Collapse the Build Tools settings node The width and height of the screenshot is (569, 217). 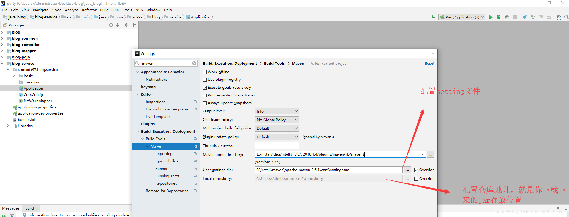[143, 139]
